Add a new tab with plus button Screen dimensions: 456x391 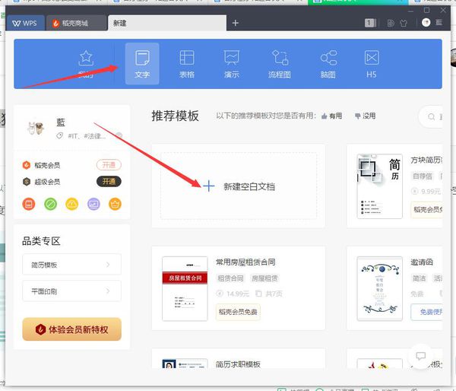pyautogui.click(x=236, y=23)
